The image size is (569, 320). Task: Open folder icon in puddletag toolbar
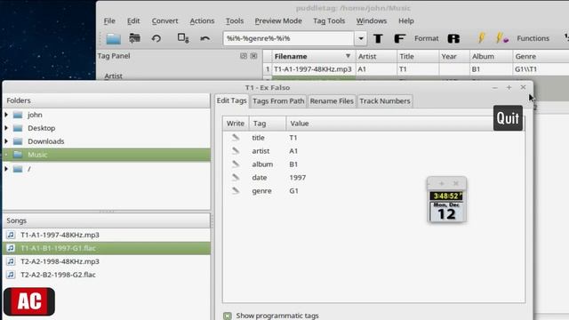tap(113, 38)
